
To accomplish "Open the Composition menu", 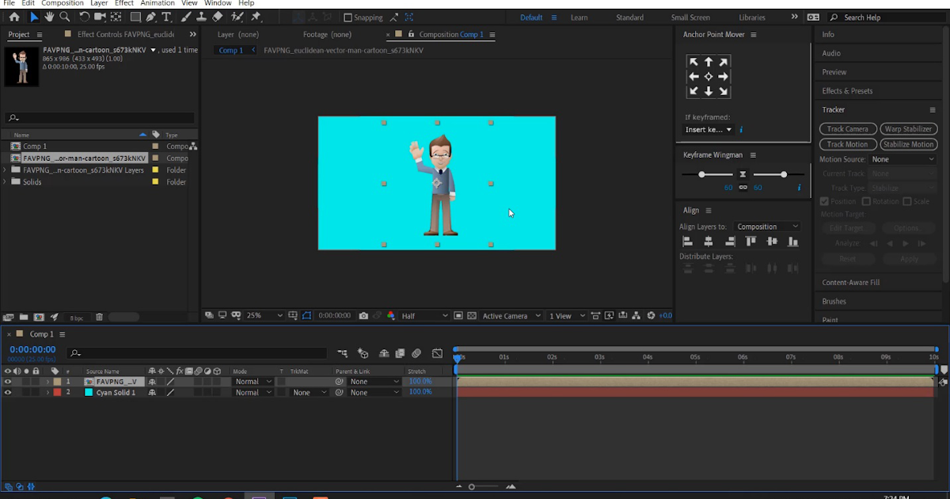I will click(x=62, y=2).
